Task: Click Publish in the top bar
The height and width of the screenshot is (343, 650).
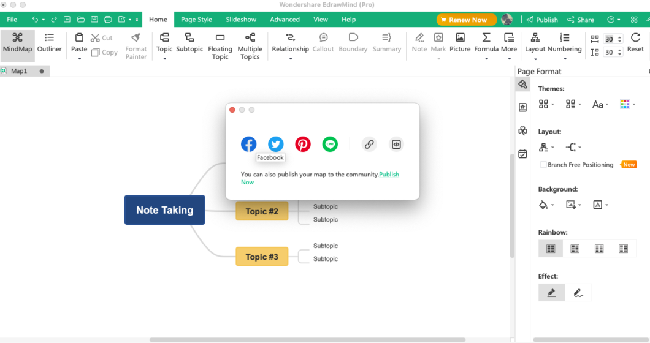Action: tap(542, 20)
